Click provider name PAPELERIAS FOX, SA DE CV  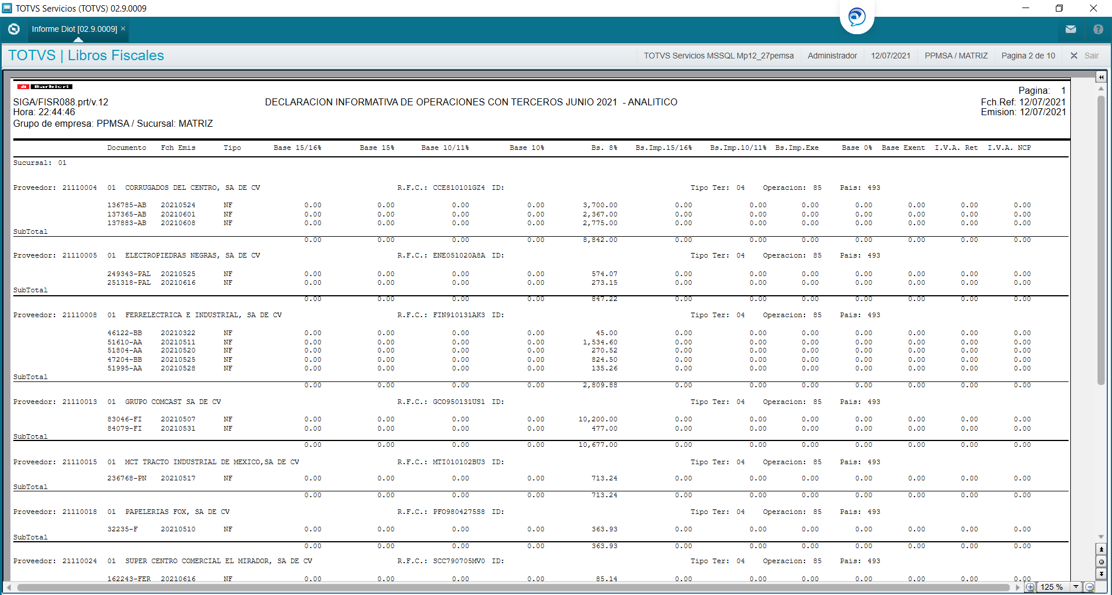point(178,512)
